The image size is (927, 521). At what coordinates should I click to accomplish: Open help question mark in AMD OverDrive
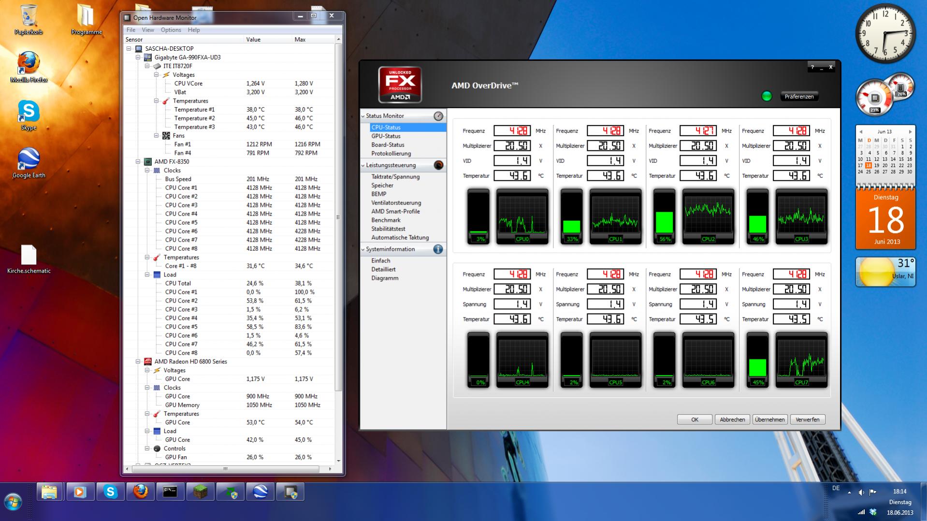click(812, 67)
